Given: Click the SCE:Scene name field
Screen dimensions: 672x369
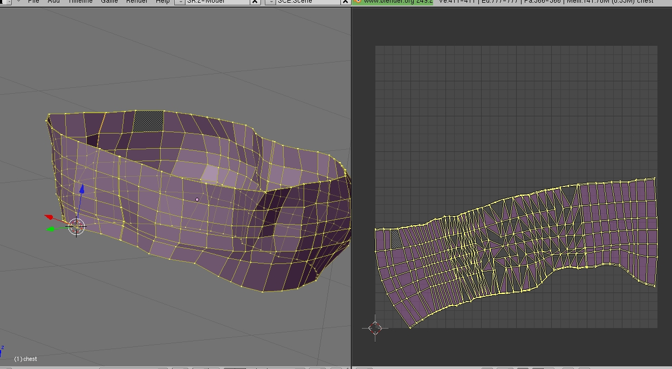Looking at the screenshot, I should click(x=307, y=2).
